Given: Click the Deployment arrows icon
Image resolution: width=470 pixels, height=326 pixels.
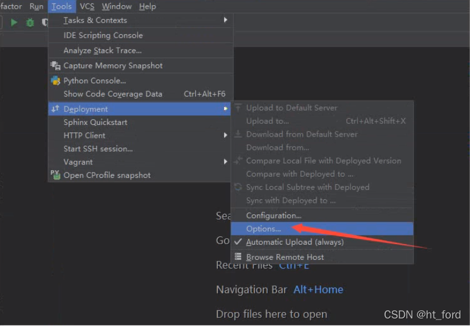Looking at the screenshot, I should (55, 109).
